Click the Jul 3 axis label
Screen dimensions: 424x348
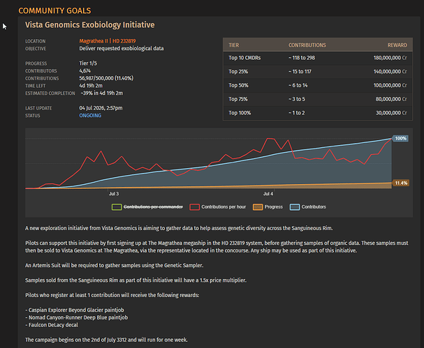[114, 194]
